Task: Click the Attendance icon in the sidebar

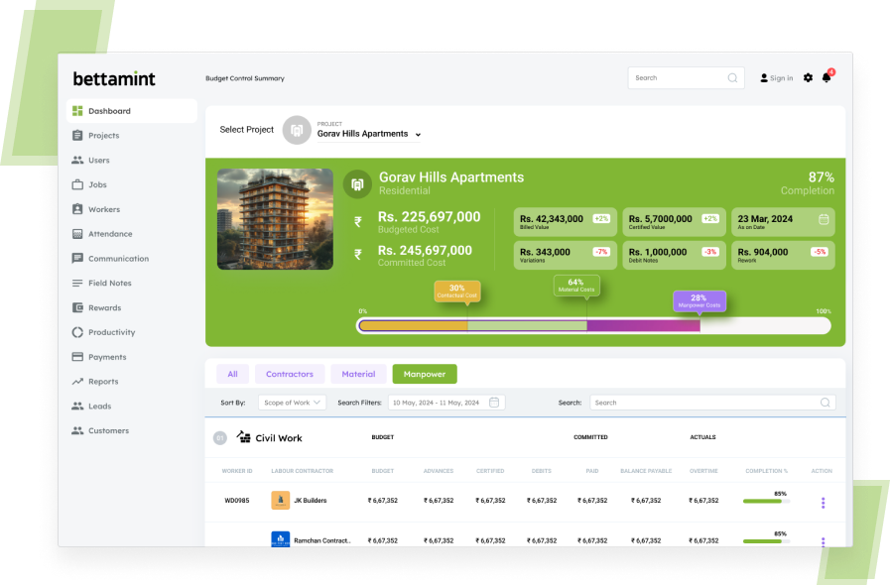Action: coord(77,234)
